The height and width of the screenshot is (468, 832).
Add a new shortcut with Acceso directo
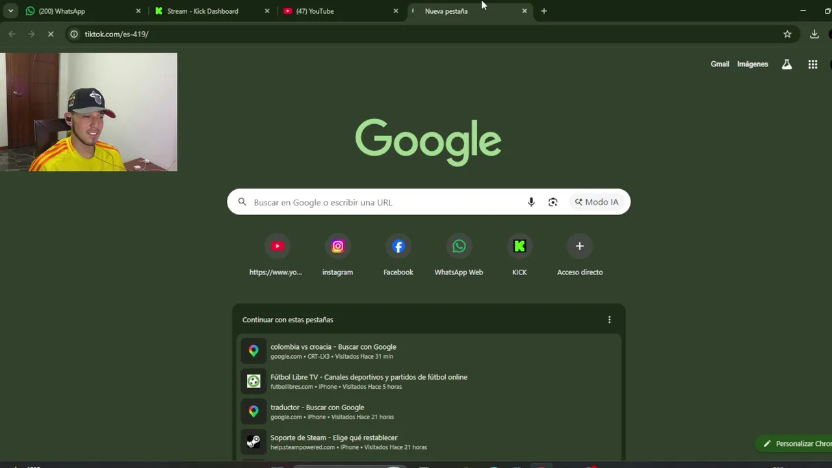pyautogui.click(x=580, y=255)
